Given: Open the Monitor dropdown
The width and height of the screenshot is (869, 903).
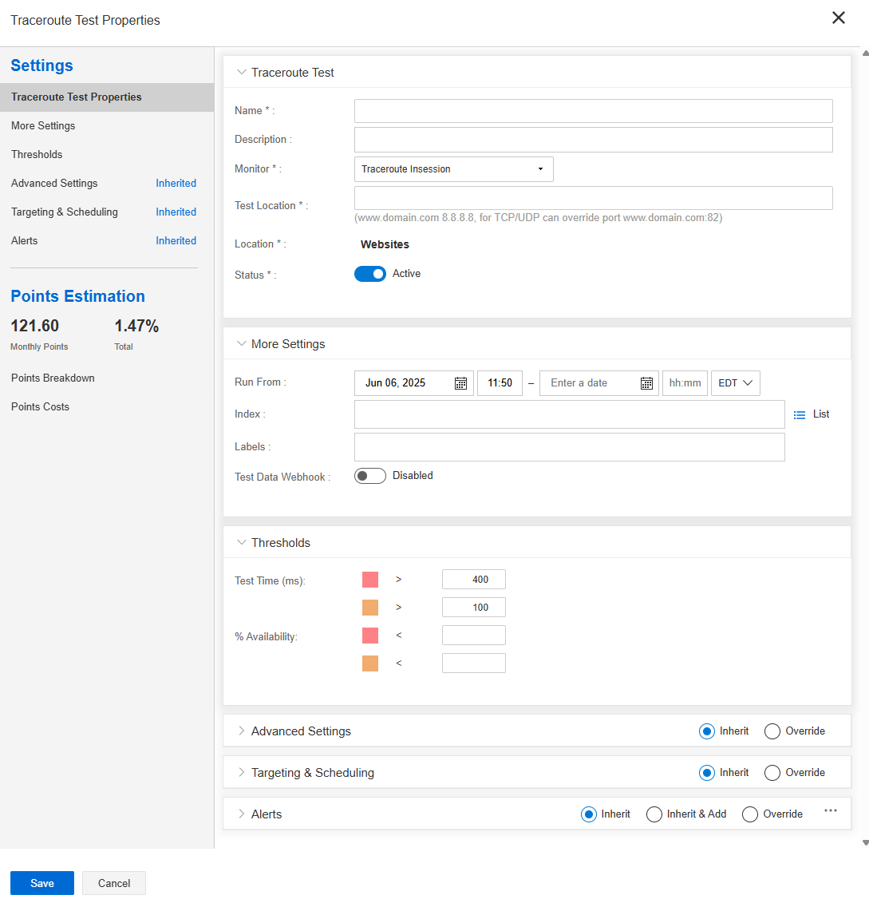Looking at the screenshot, I should pos(453,169).
